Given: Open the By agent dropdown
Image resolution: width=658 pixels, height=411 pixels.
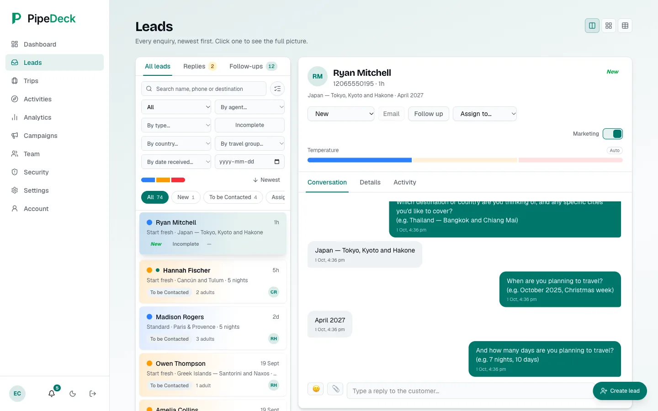Looking at the screenshot, I should 249,107.
